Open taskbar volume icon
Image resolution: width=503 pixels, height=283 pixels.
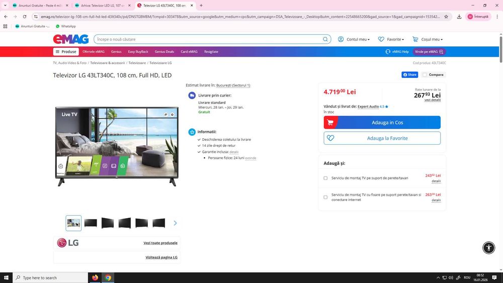point(451,277)
